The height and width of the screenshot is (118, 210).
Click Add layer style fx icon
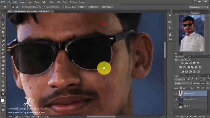[x=182, y=117]
